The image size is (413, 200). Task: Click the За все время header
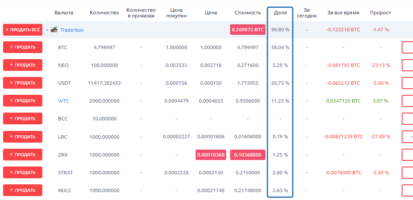pos(343,13)
